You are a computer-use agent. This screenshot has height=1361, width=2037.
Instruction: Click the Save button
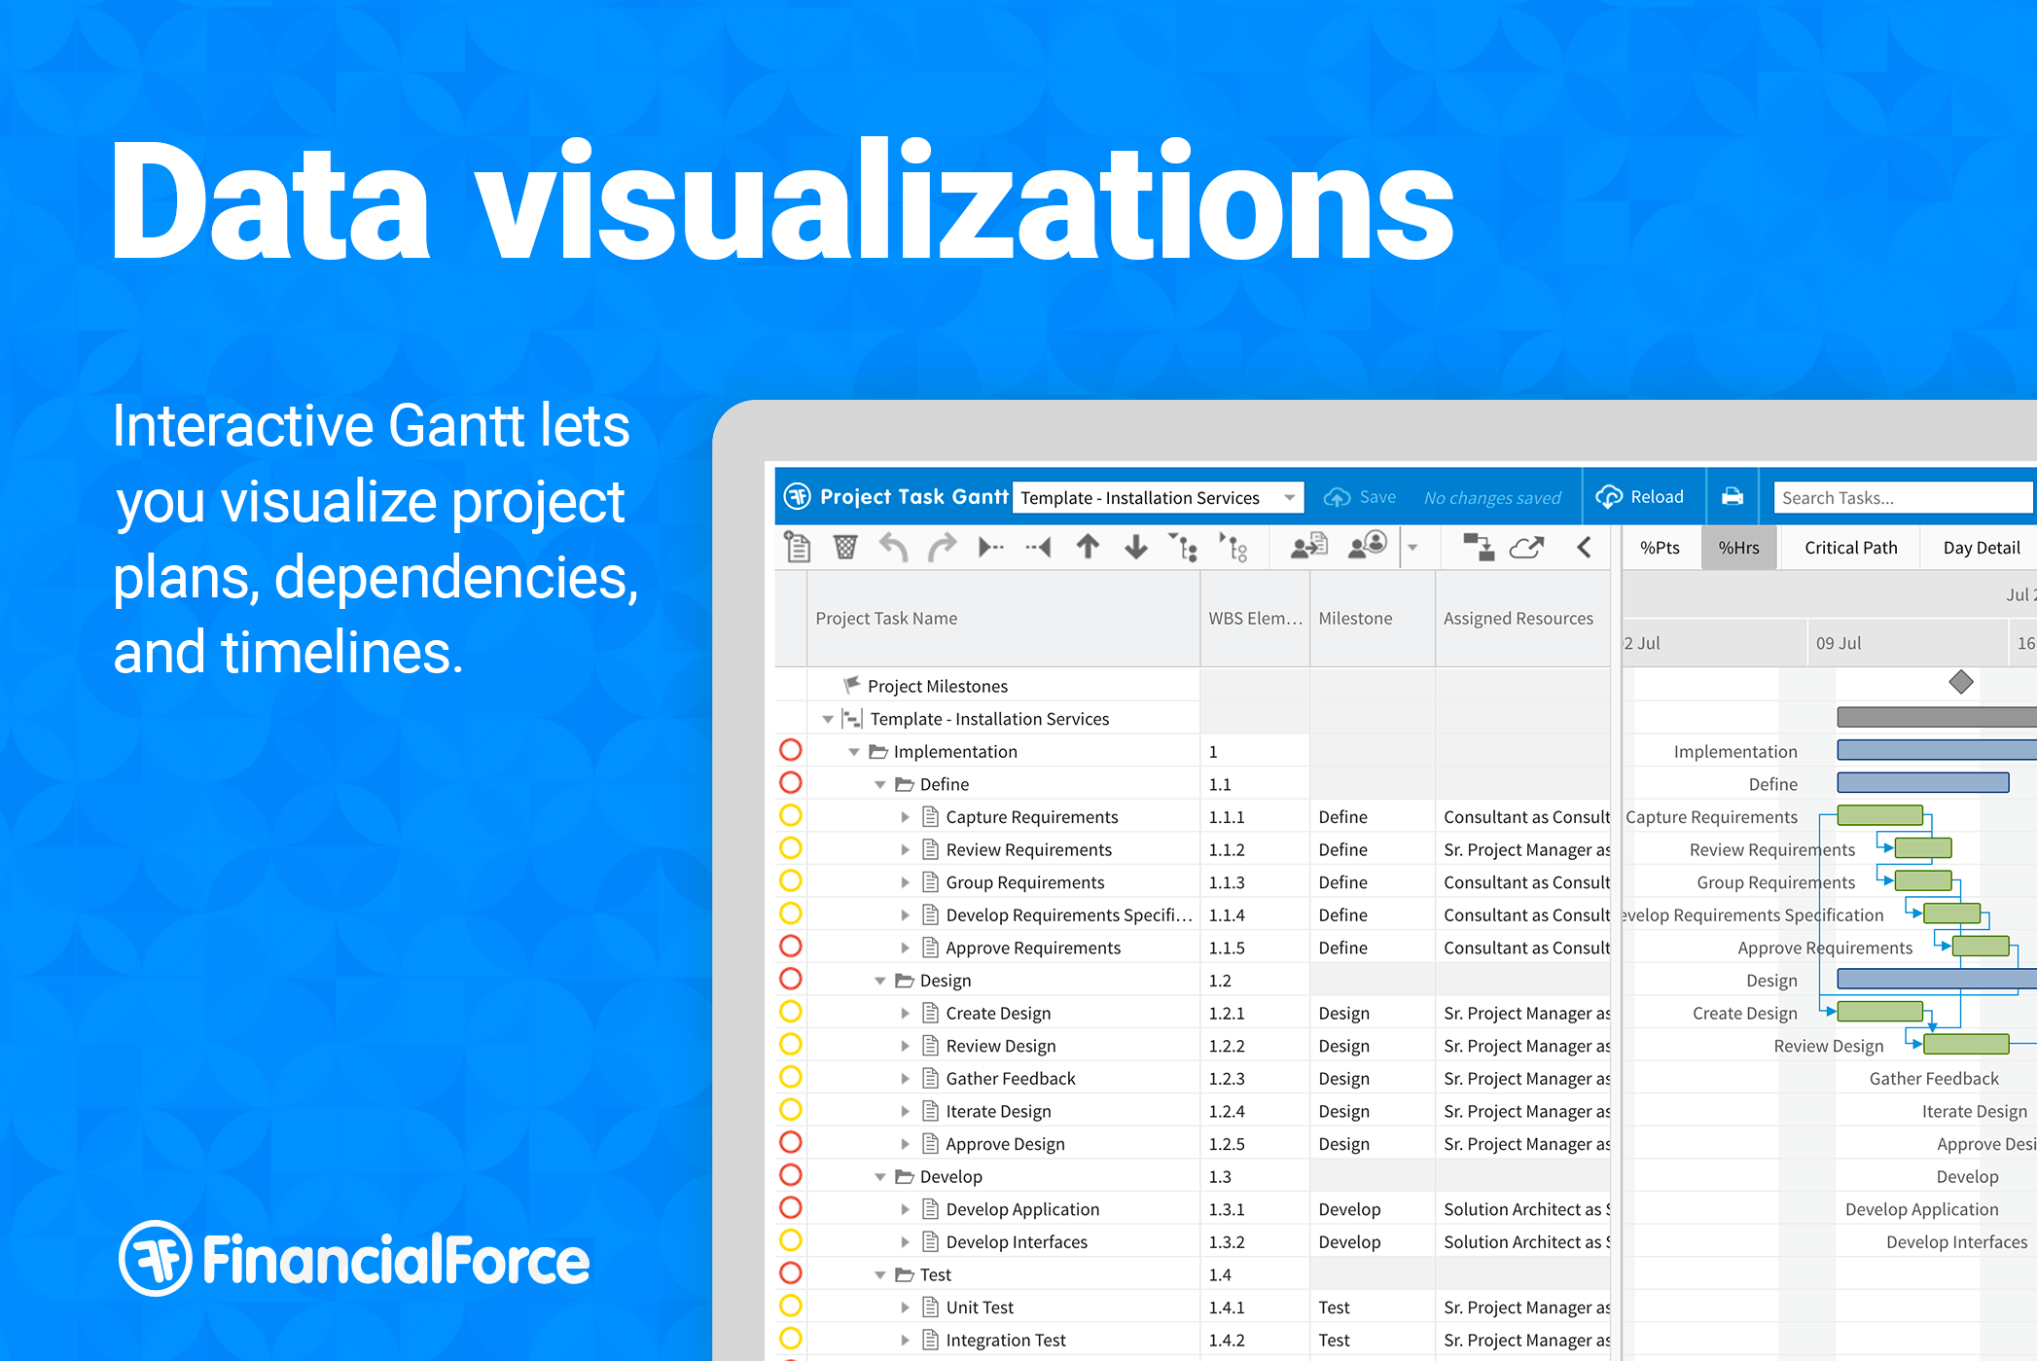coord(1360,497)
